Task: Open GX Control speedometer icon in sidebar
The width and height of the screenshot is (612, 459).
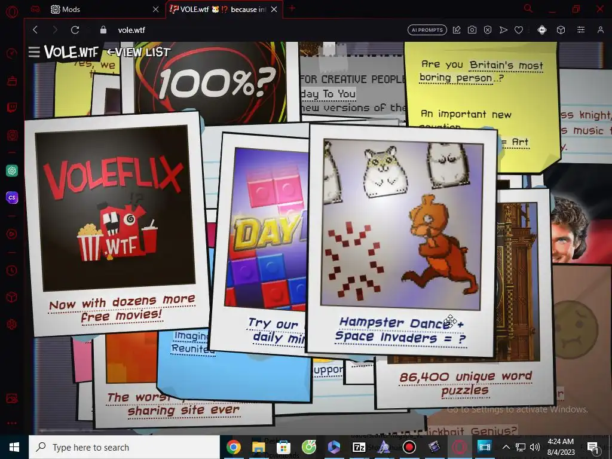Action: pos(12,53)
